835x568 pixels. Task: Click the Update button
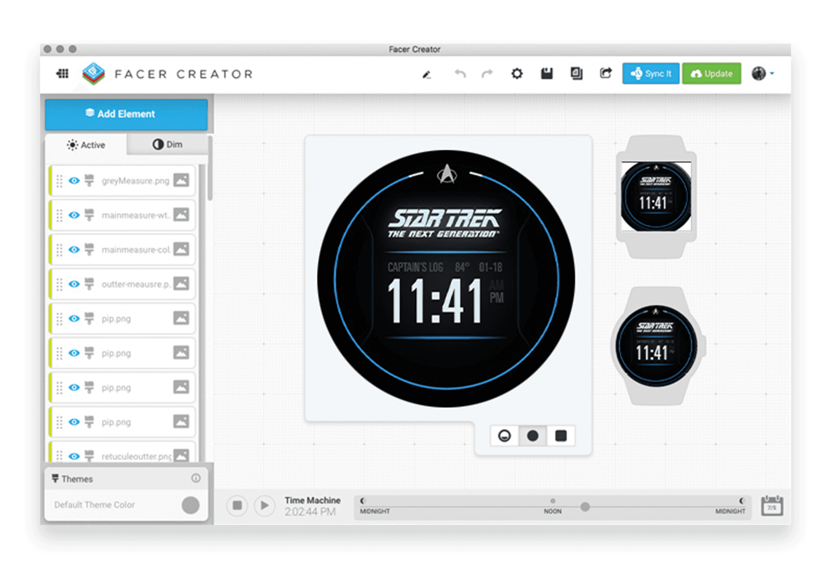(x=711, y=74)
